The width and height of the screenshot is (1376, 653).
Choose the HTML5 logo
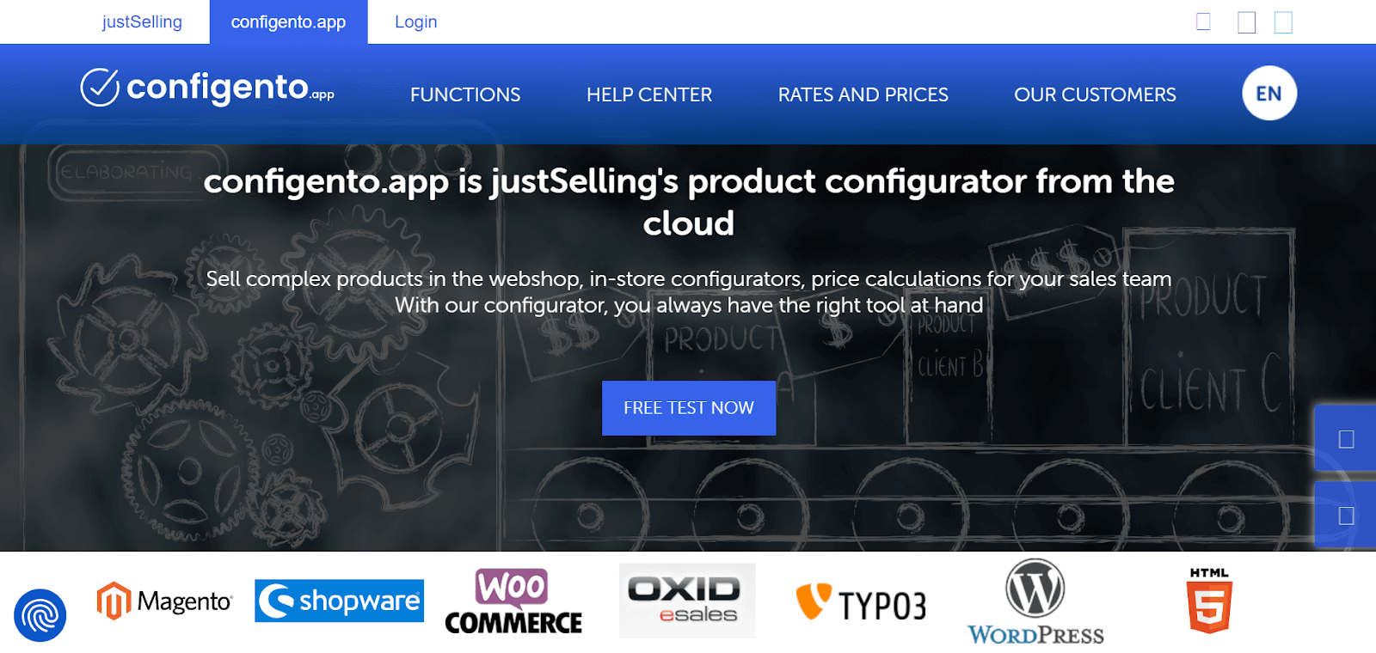(1209, 601)
